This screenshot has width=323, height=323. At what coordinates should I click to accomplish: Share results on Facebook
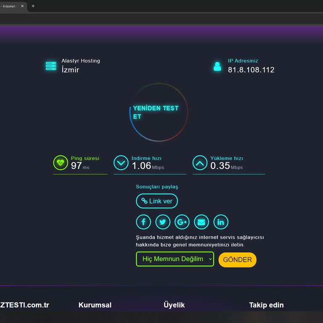point(143,222)
